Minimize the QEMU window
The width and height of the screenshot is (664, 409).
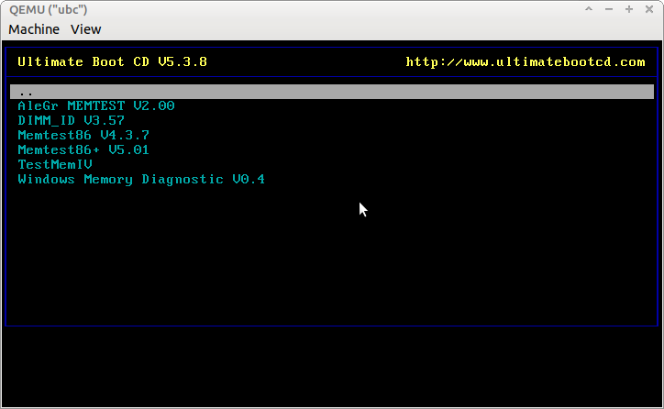coord(609,9)
